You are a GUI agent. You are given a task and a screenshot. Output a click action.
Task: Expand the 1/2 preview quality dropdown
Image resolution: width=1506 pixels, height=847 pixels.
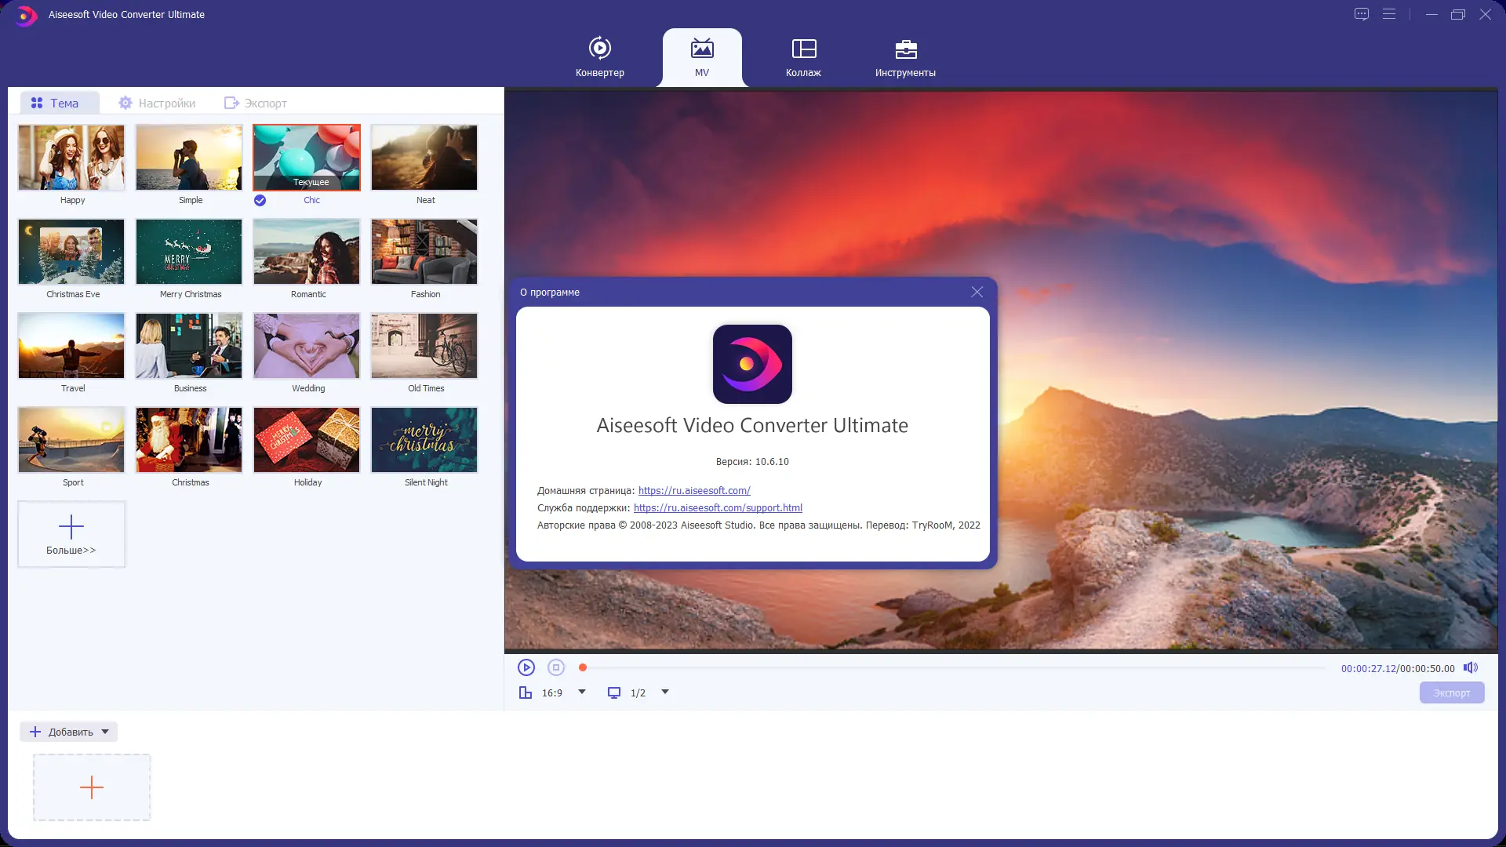coord(665,692)
